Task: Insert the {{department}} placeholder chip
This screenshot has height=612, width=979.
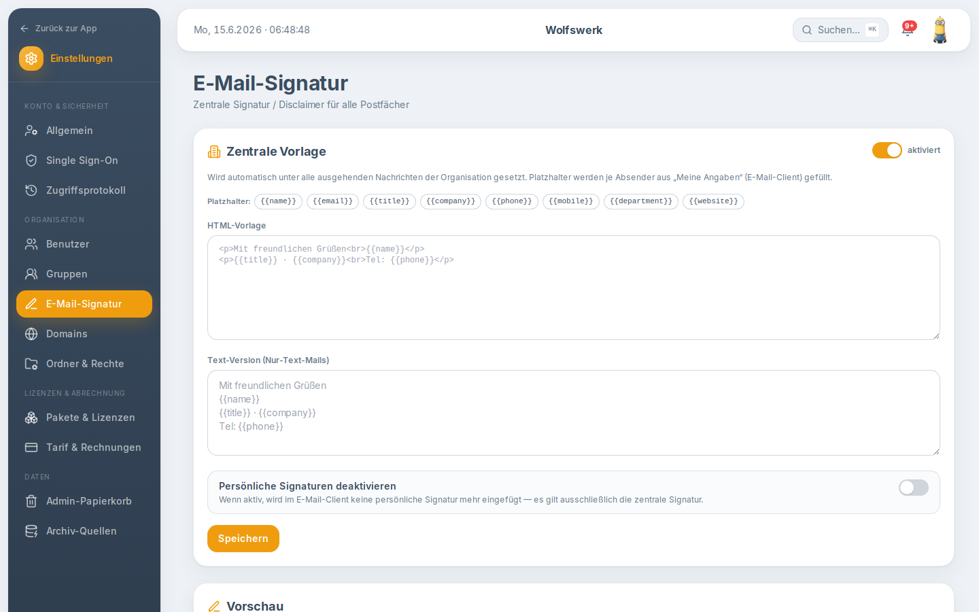Action: coord(641,201)
